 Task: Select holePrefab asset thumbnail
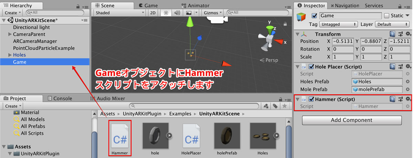[227, 136]
